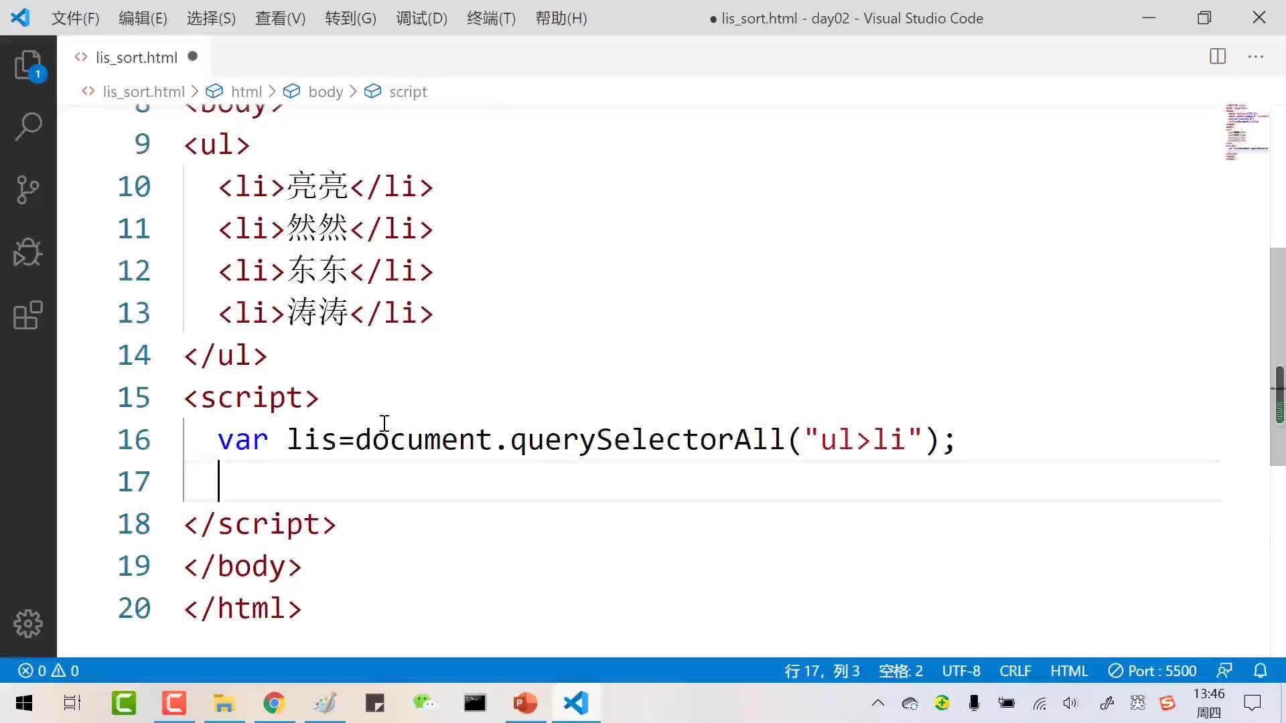
Task: Close the unsaved lis_sort.html tab dot
Action: (x=193, y=57)
